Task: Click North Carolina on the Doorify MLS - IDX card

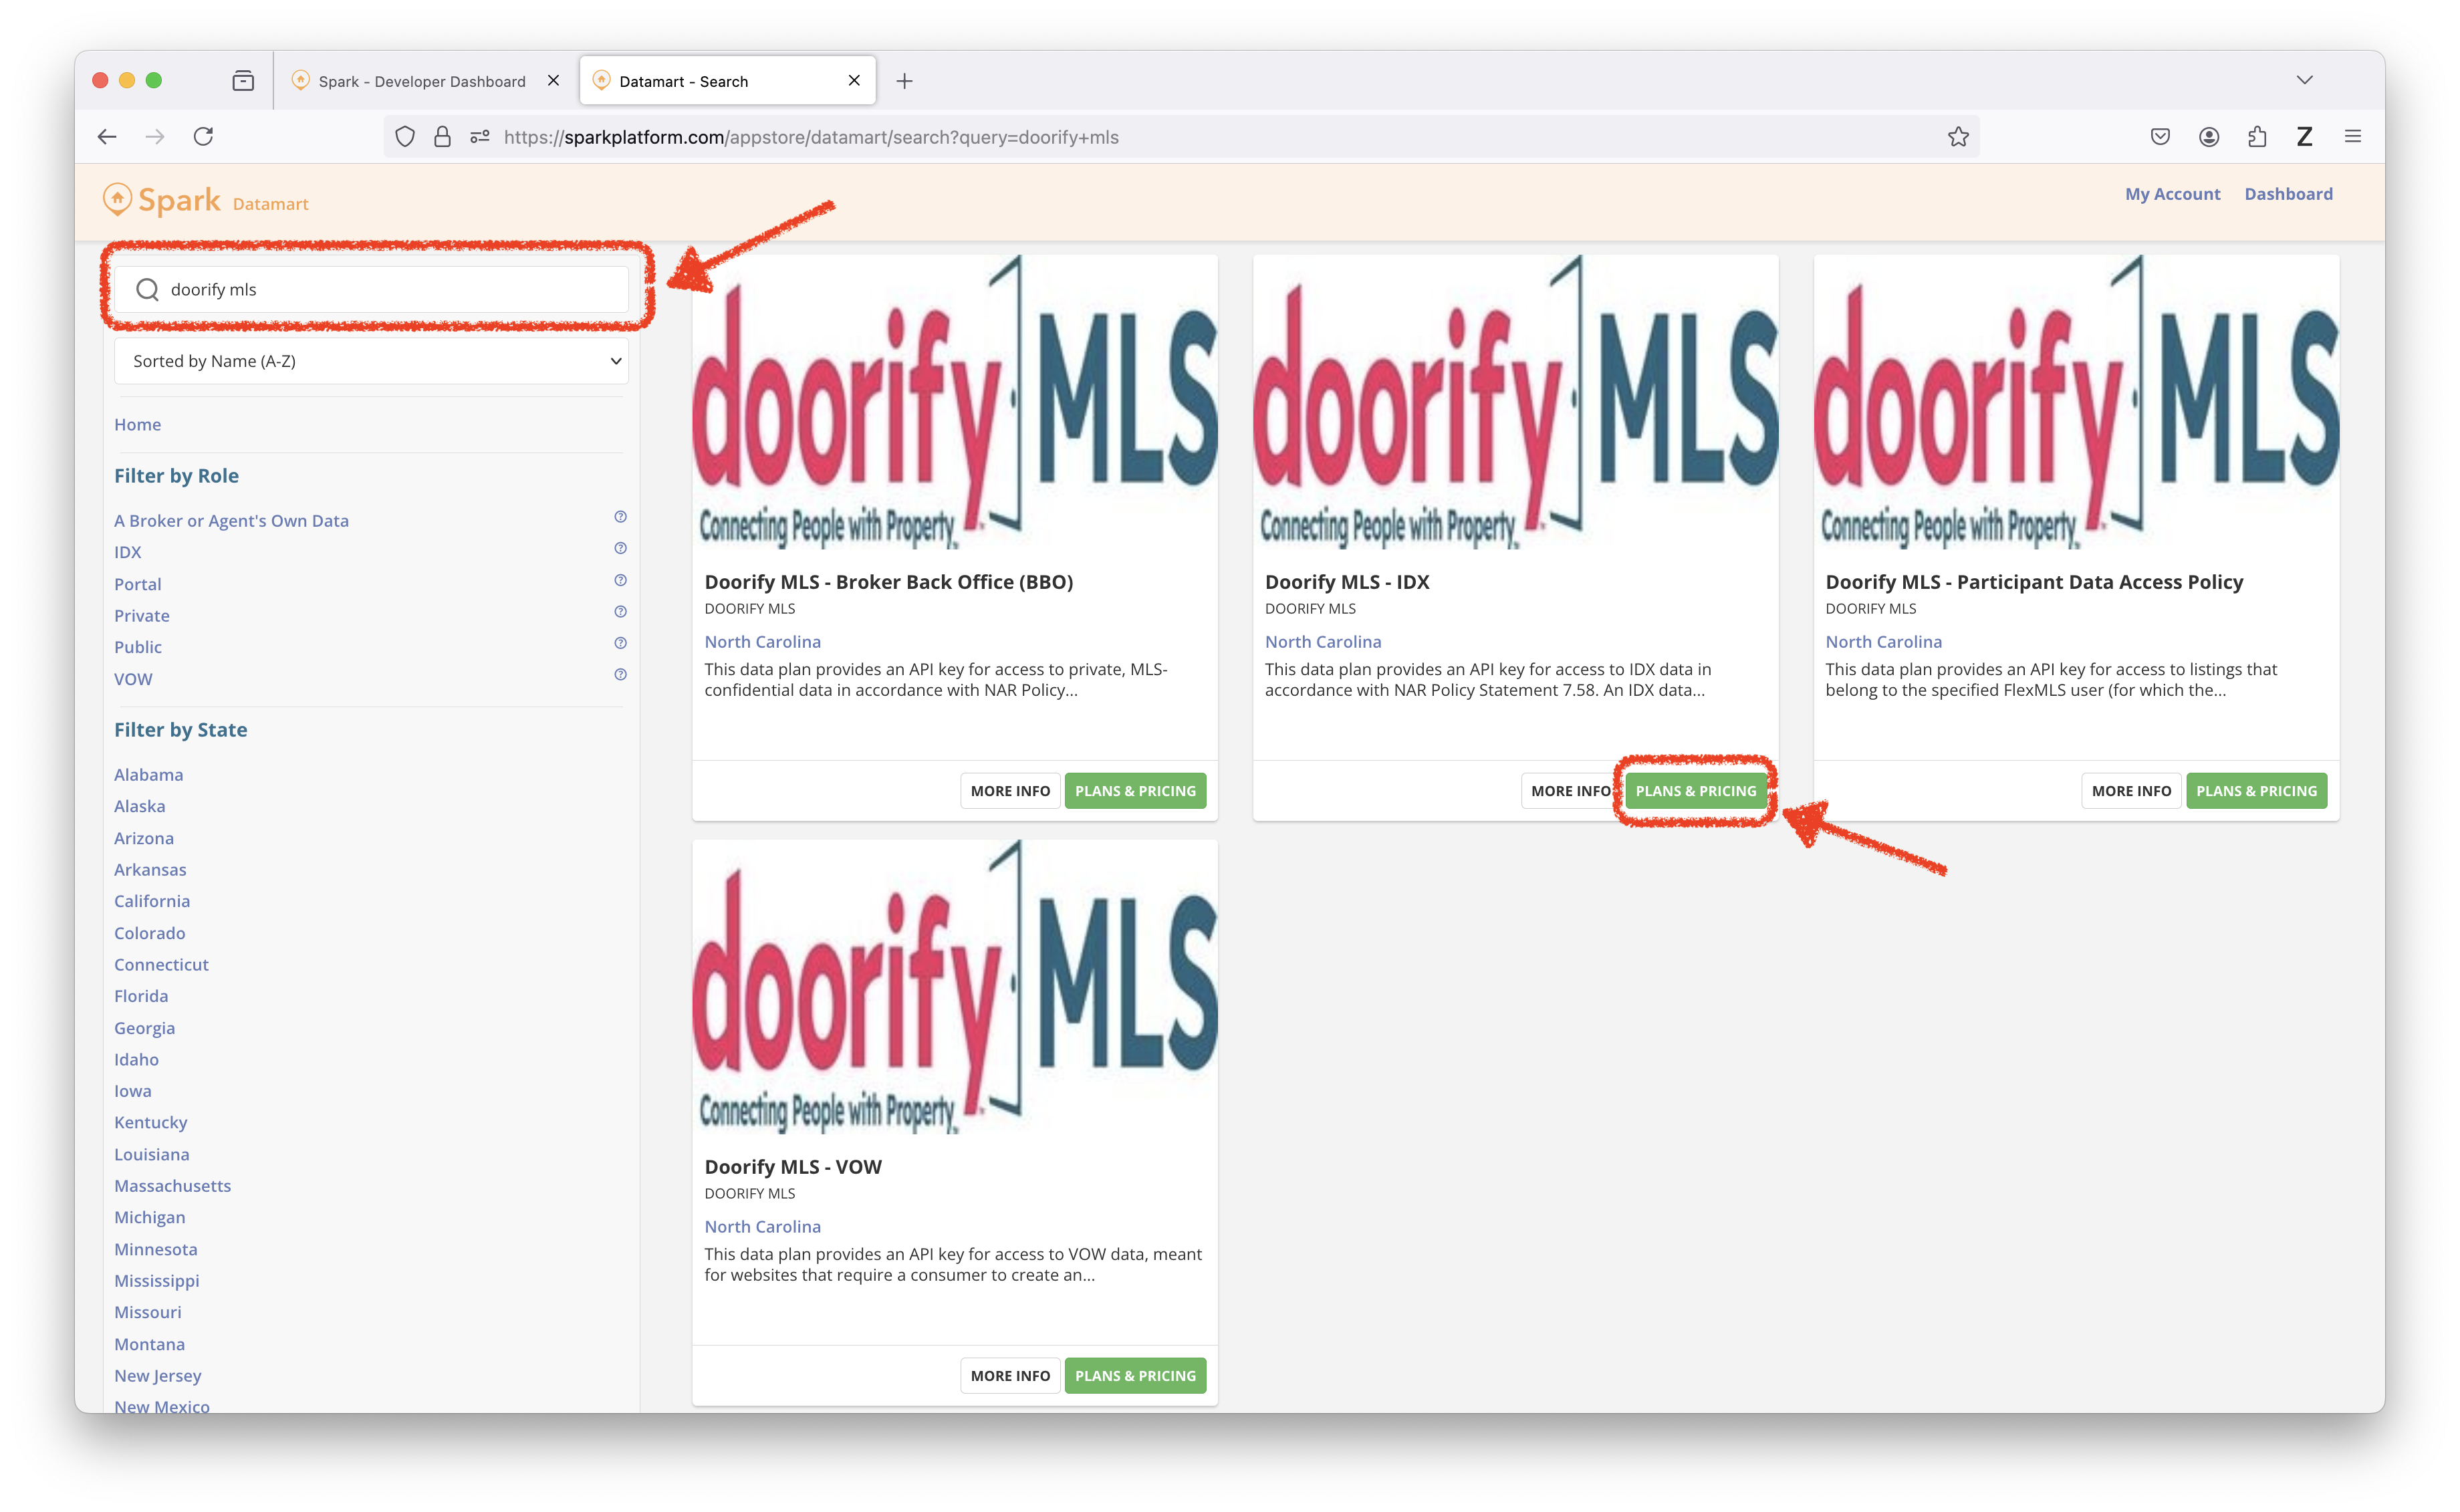Action: pyautogui.click(x=1322, y=642)
